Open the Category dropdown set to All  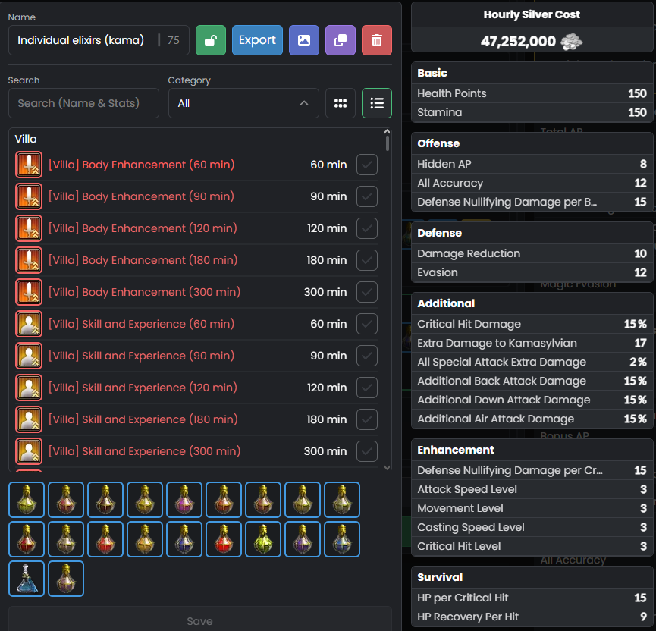coord(243,103)
